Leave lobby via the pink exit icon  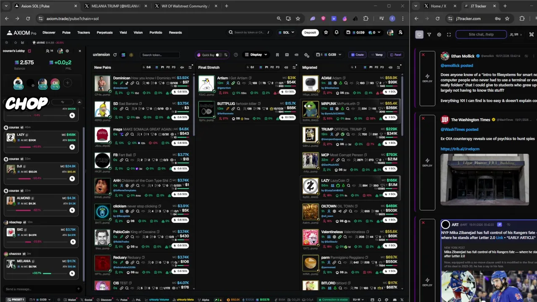click(x=29, y=51)
